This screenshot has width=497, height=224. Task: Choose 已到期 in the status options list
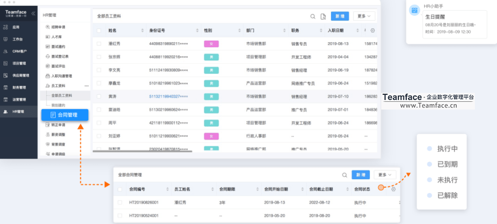pos(447,164)
